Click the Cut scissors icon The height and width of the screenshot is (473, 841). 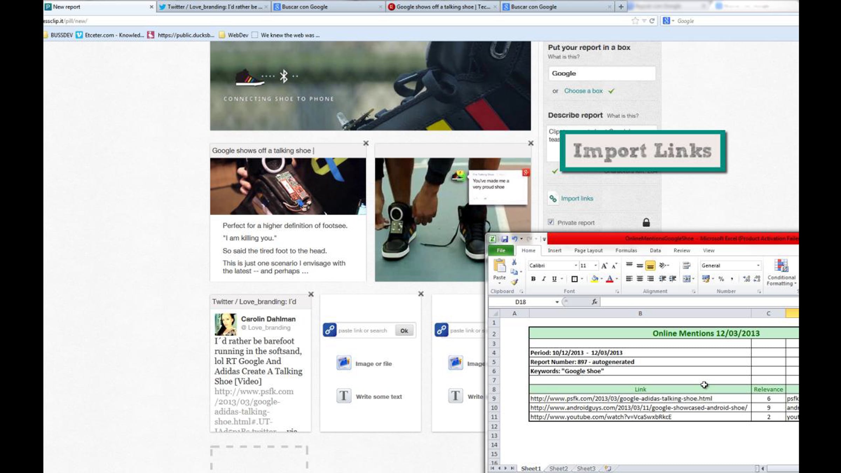point(514,262)
